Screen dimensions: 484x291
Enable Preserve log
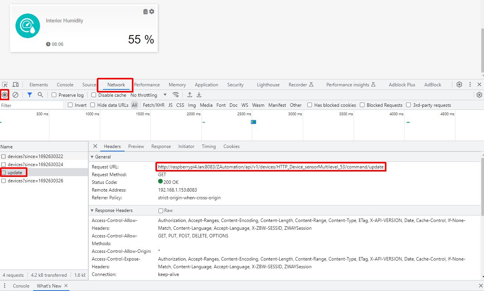53,95
